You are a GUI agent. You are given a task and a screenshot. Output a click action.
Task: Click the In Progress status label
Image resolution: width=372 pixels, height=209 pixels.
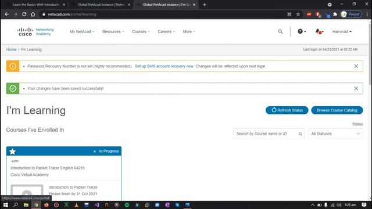coord(109,151)
